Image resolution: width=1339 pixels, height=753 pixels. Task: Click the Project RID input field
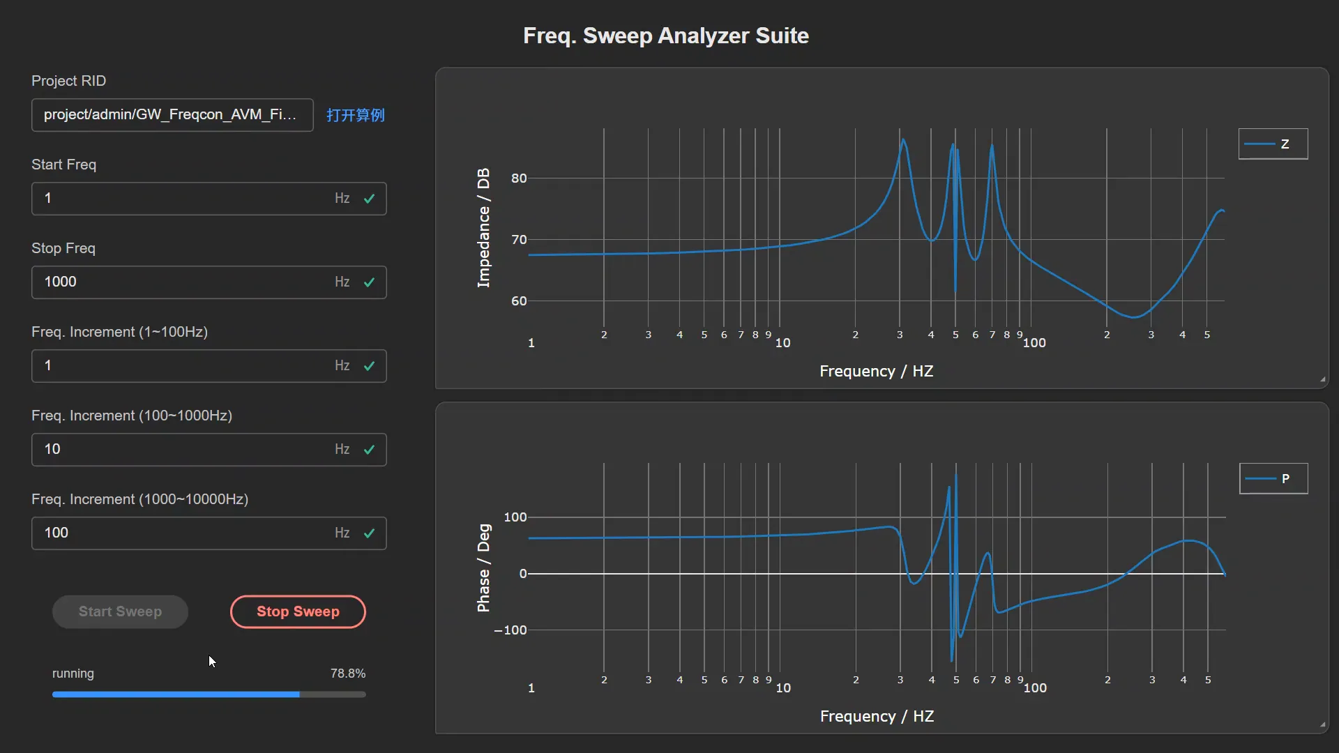[x=172, y=115]
